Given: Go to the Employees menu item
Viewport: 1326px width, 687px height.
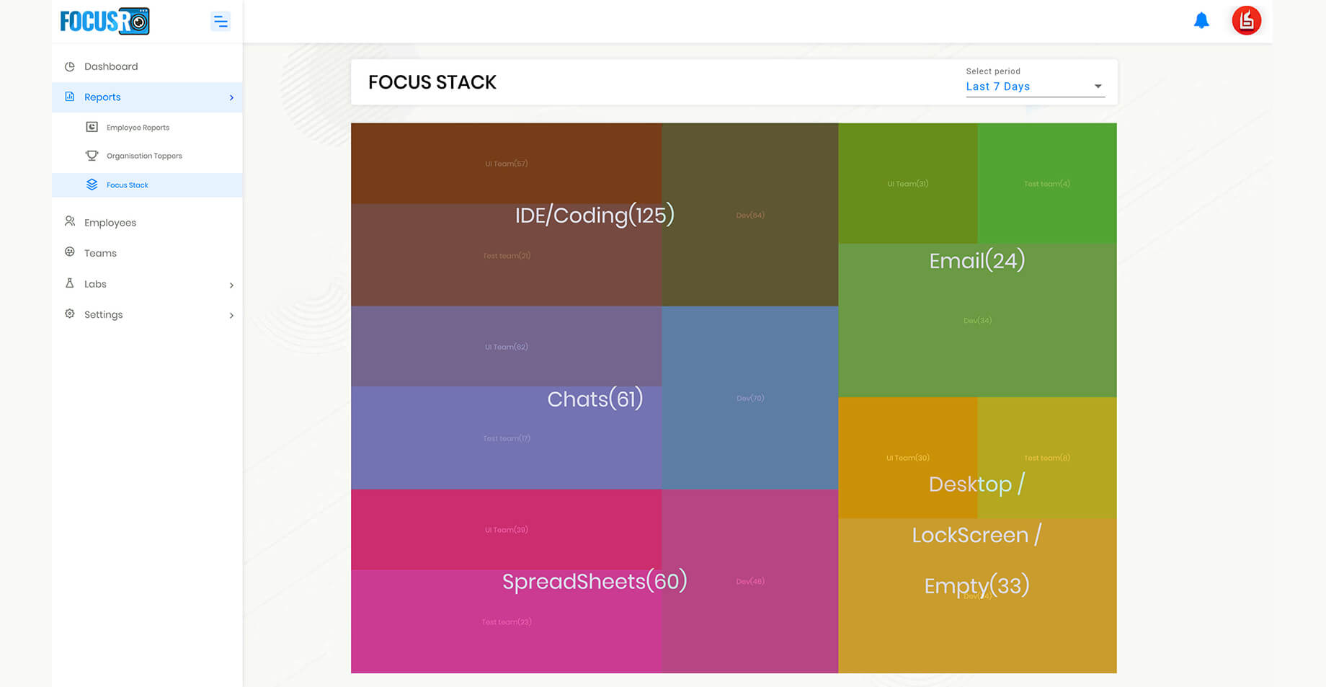Looking at the screenshot, I should (x=110, y=223).
